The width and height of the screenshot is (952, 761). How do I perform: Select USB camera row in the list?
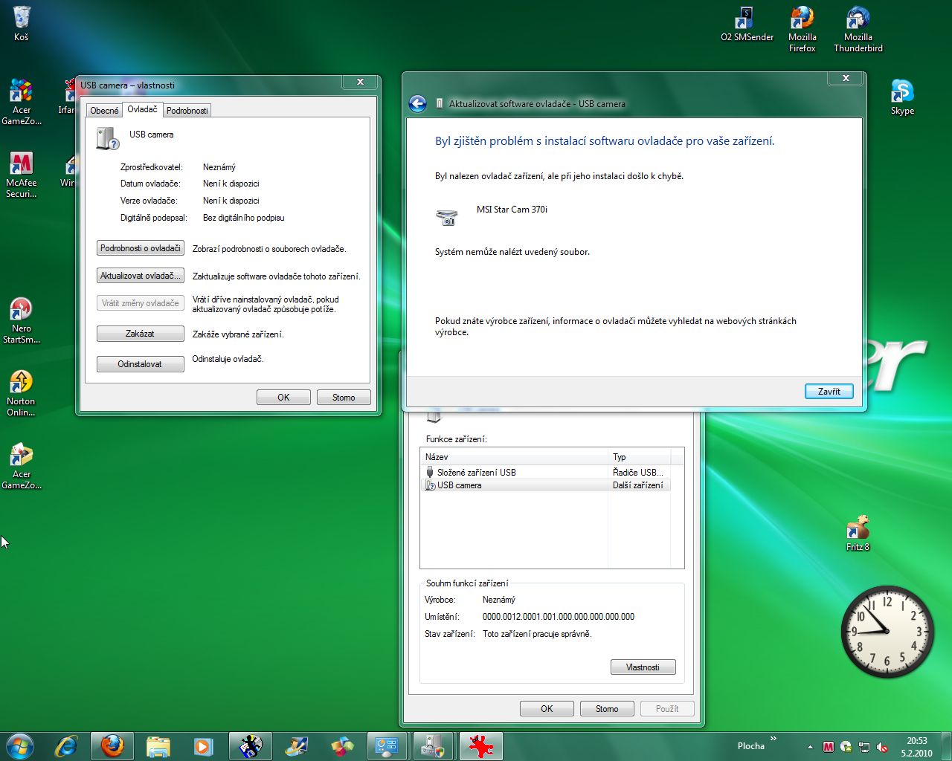459,485
